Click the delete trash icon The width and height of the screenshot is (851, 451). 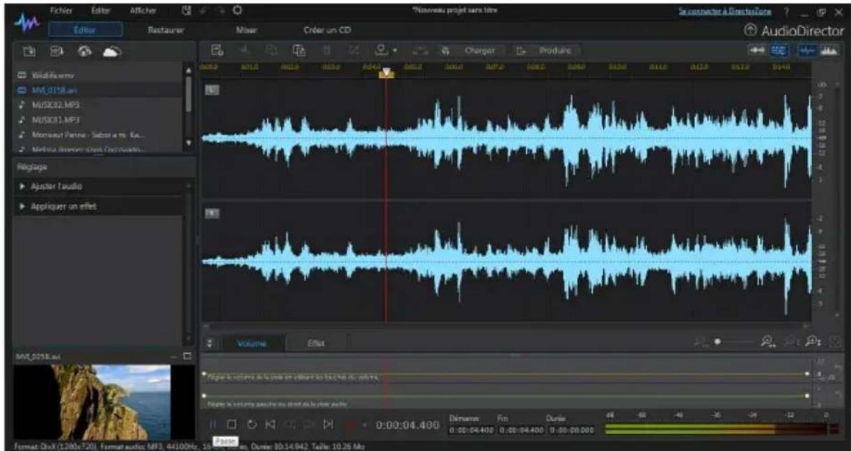pyautogui.click(x=326, y=51)
